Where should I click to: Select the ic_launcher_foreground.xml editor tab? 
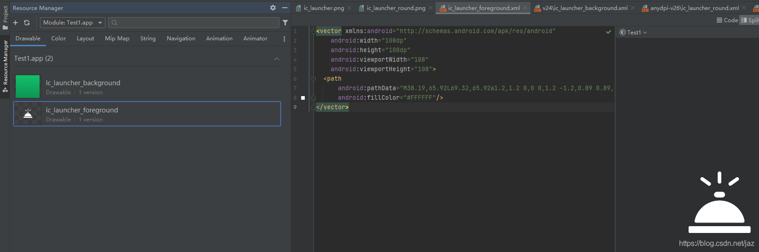point(484,8)
